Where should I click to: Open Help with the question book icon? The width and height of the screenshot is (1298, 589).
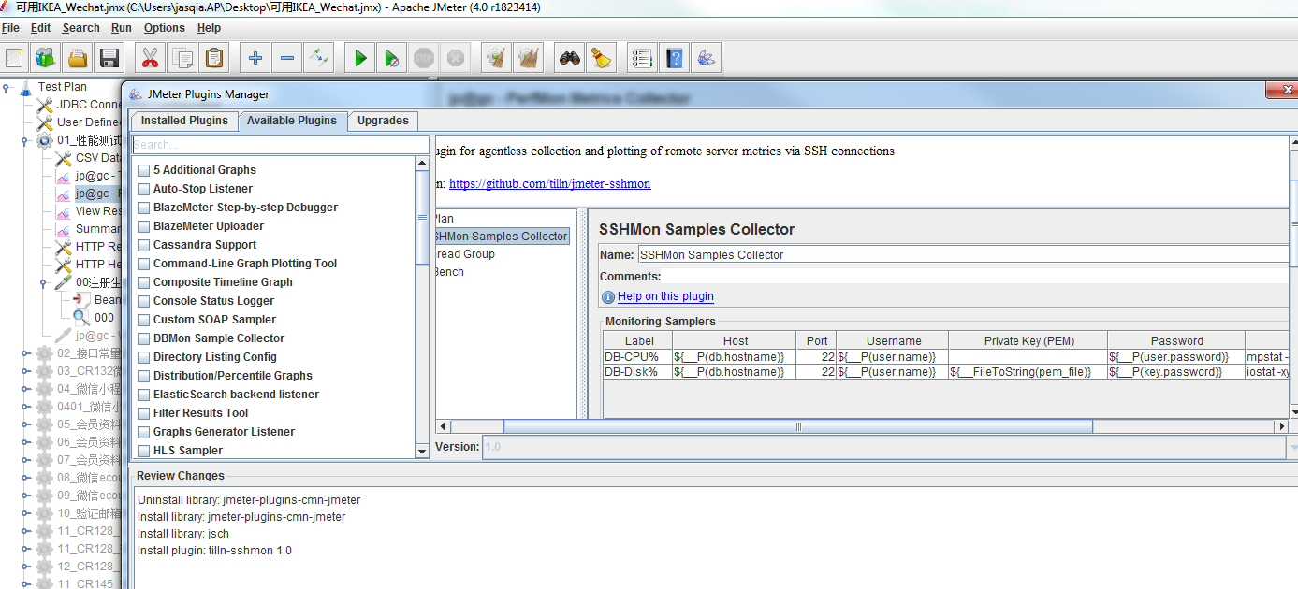tap(674, 58)
